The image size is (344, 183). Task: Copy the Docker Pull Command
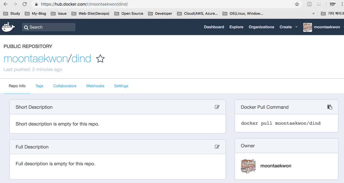pyautogui.click(x=330, y=107)
